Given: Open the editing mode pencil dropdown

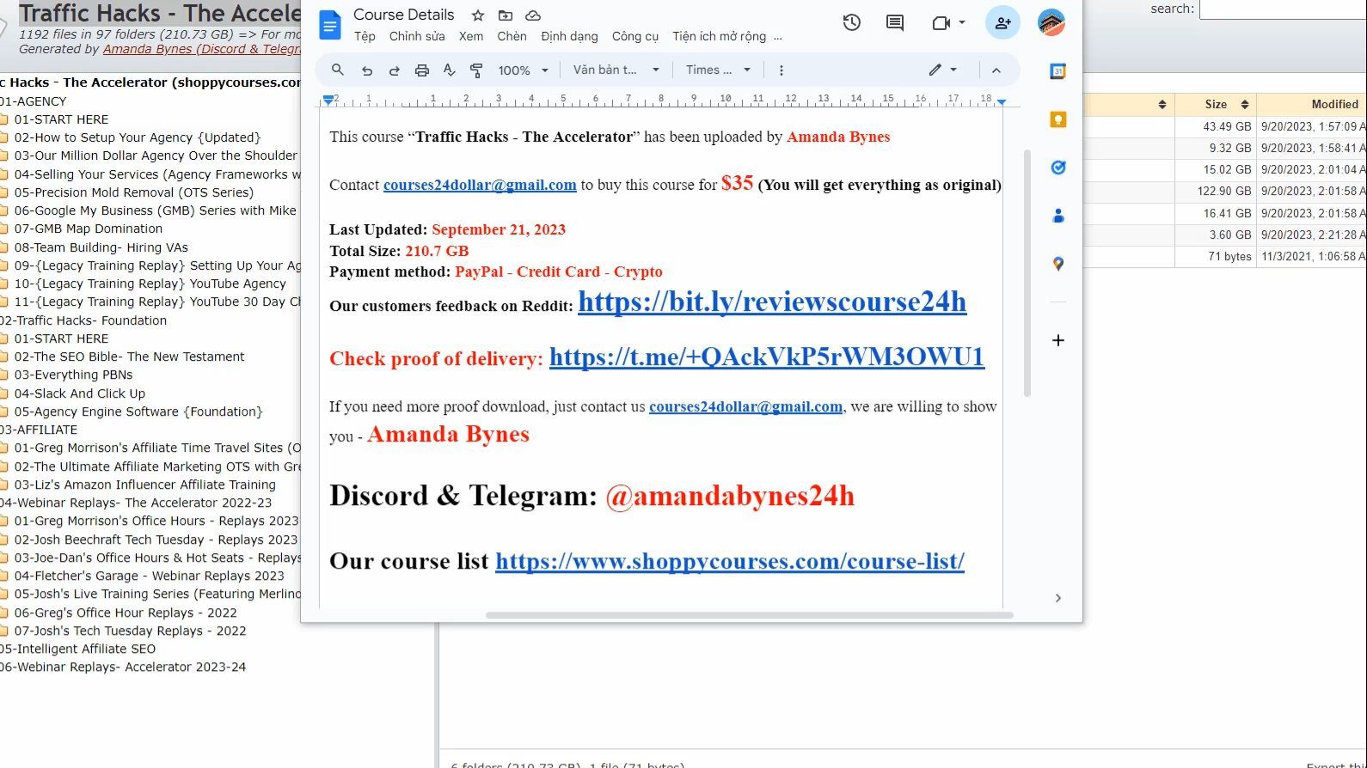Looking at the screenshot, I should [943, 70].
